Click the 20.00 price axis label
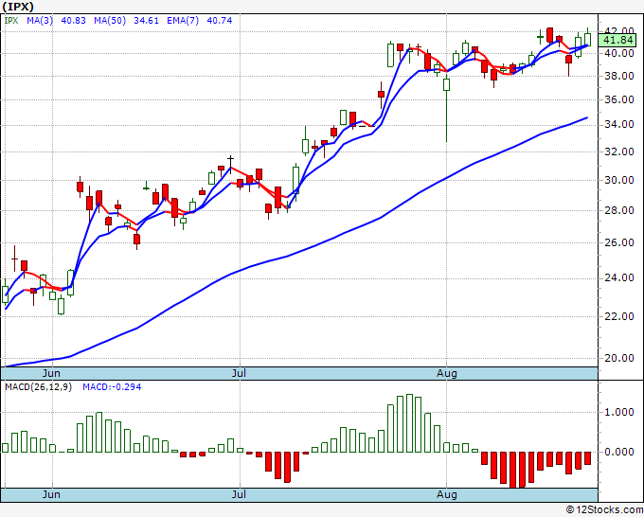 tap(619, 358)
